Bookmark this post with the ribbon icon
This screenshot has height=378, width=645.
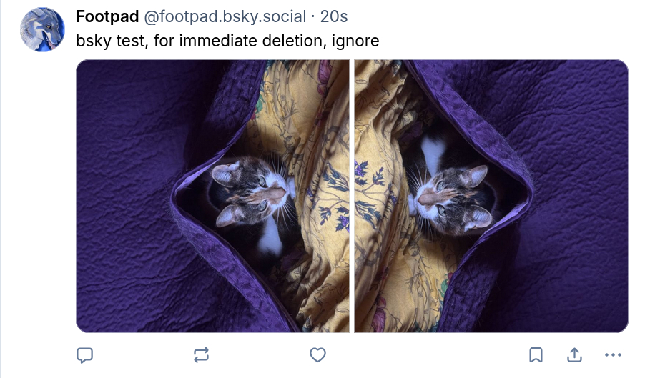click(536, 355)
